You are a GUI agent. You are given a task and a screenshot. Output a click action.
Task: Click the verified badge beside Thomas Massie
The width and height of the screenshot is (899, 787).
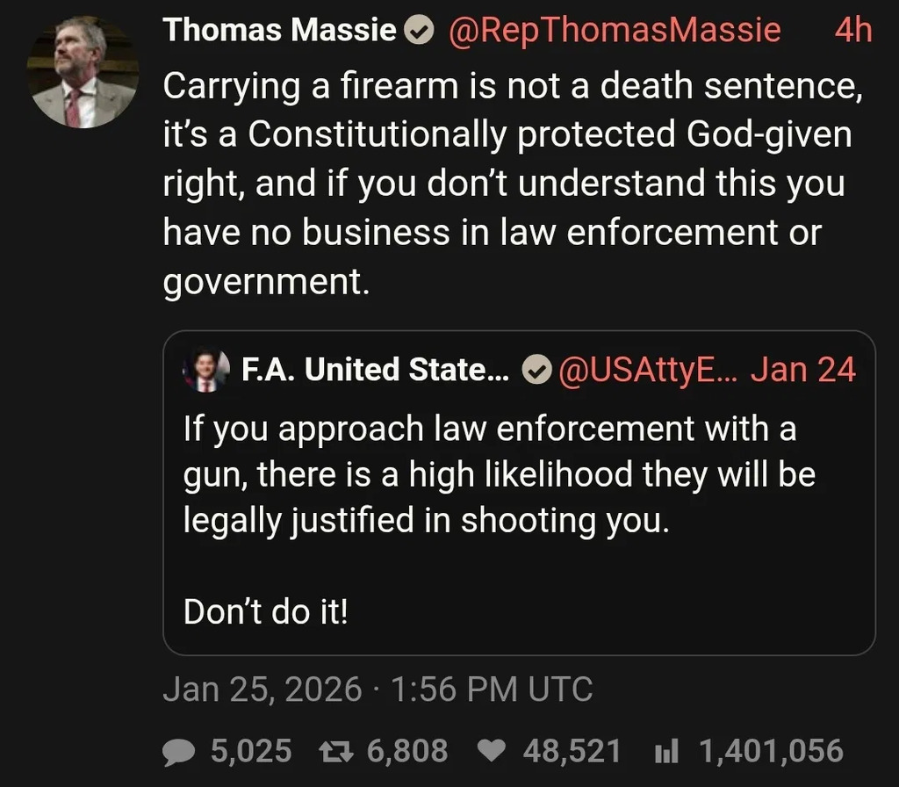click(x=421, y=32)
